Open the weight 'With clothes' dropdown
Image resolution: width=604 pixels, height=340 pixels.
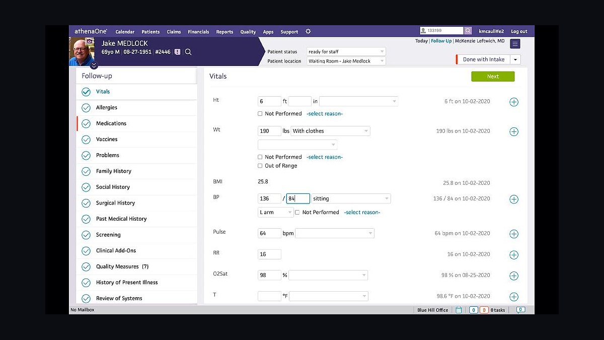click(331, 131)
